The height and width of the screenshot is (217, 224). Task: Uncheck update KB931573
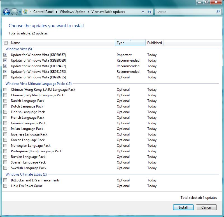[5, 71]
